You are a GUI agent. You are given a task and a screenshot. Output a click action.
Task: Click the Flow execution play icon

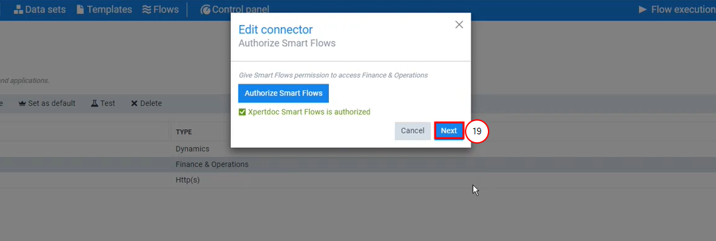click(x=642, y=10)
